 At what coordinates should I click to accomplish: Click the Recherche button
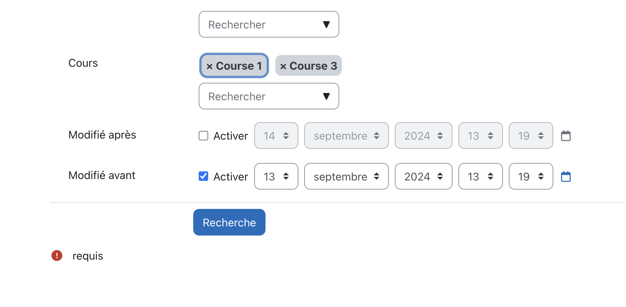click(x=229, y=222)
